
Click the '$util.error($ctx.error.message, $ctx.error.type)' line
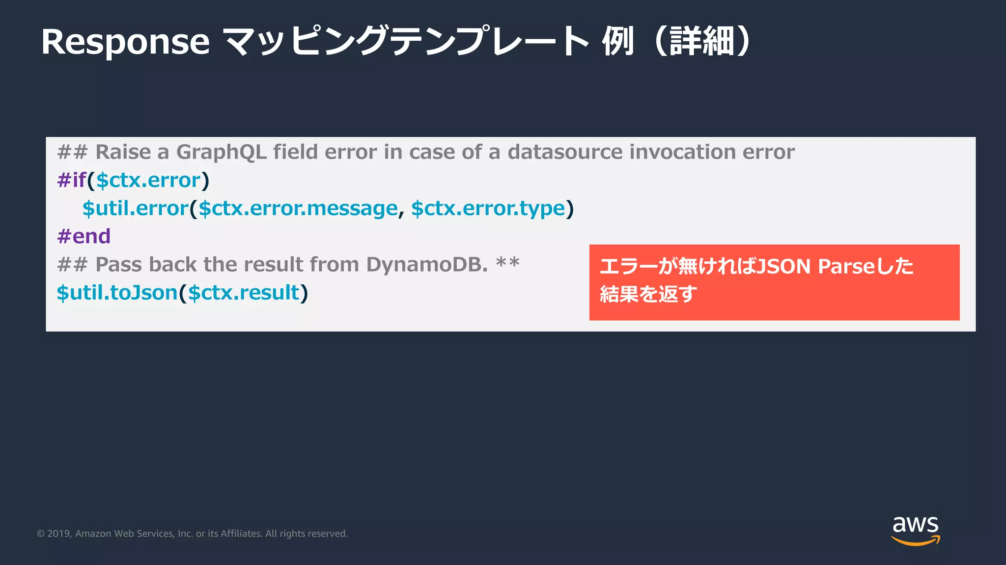click(x=328, y=208)
